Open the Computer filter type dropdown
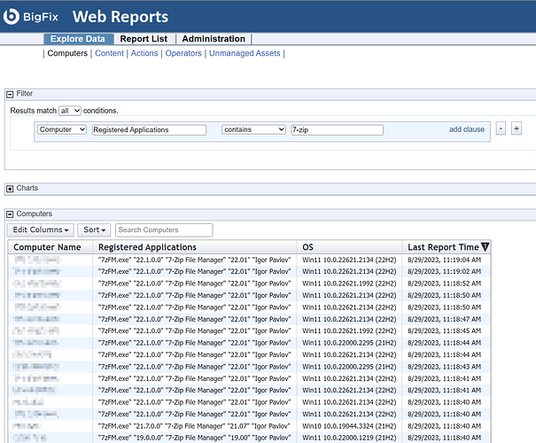The width and height of the screenshot is (536, 443). click(61, 129)
